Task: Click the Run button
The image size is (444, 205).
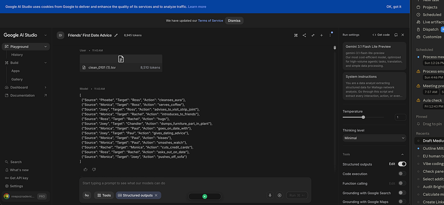Action: [x=297, y=195]
